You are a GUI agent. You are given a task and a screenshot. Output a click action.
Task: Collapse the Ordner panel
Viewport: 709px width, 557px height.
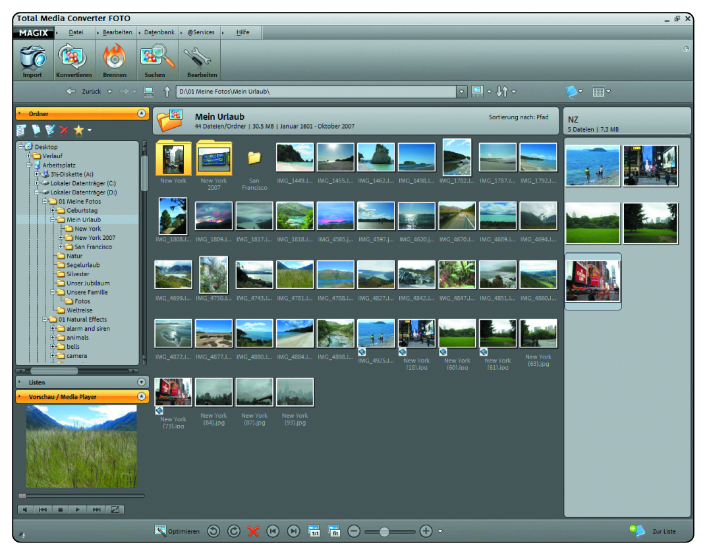(142, 113)
